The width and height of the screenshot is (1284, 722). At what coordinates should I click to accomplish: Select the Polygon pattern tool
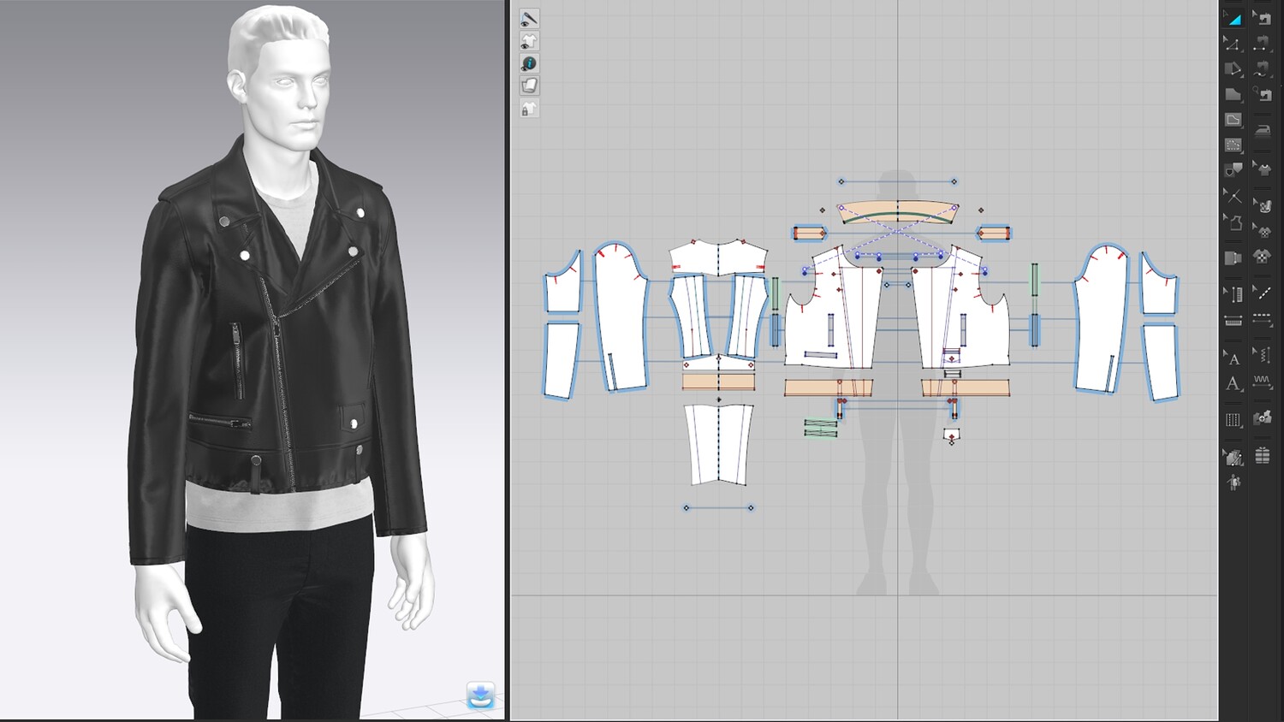click(1233, 94)
